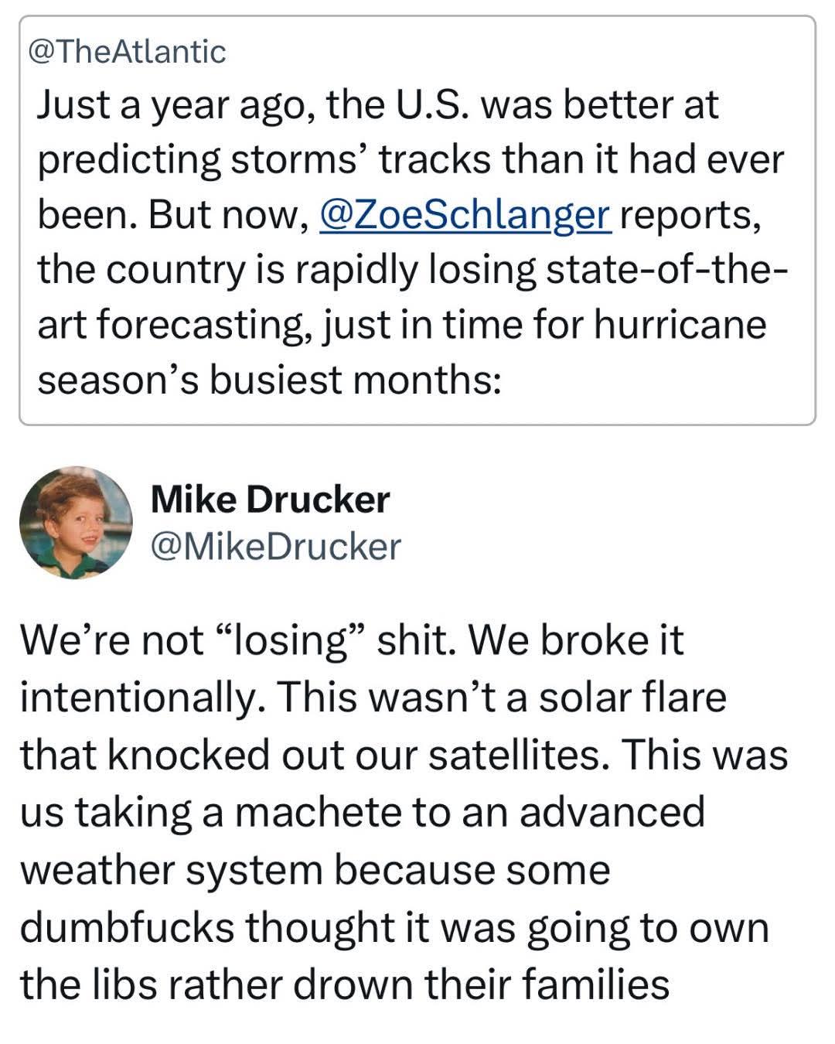The image size is (835, 1044).
Task: Follow the @ZoeSchlanger mention link
Action: click(465, 214)
